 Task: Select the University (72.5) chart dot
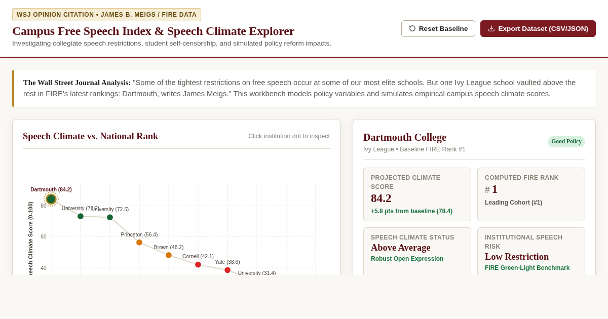point(110,217)
